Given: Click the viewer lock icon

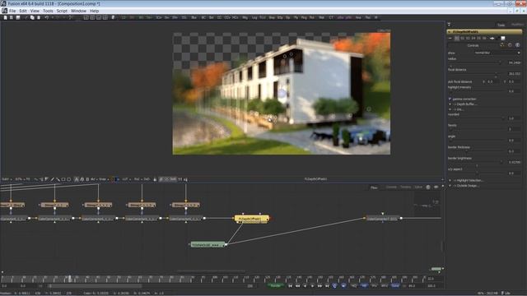Looking at the screenshot, I should coord(155,179).
